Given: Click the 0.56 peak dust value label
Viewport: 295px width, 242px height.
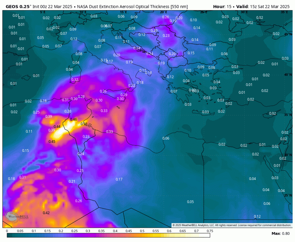Looking at the screenshot, I should point(84,124).
